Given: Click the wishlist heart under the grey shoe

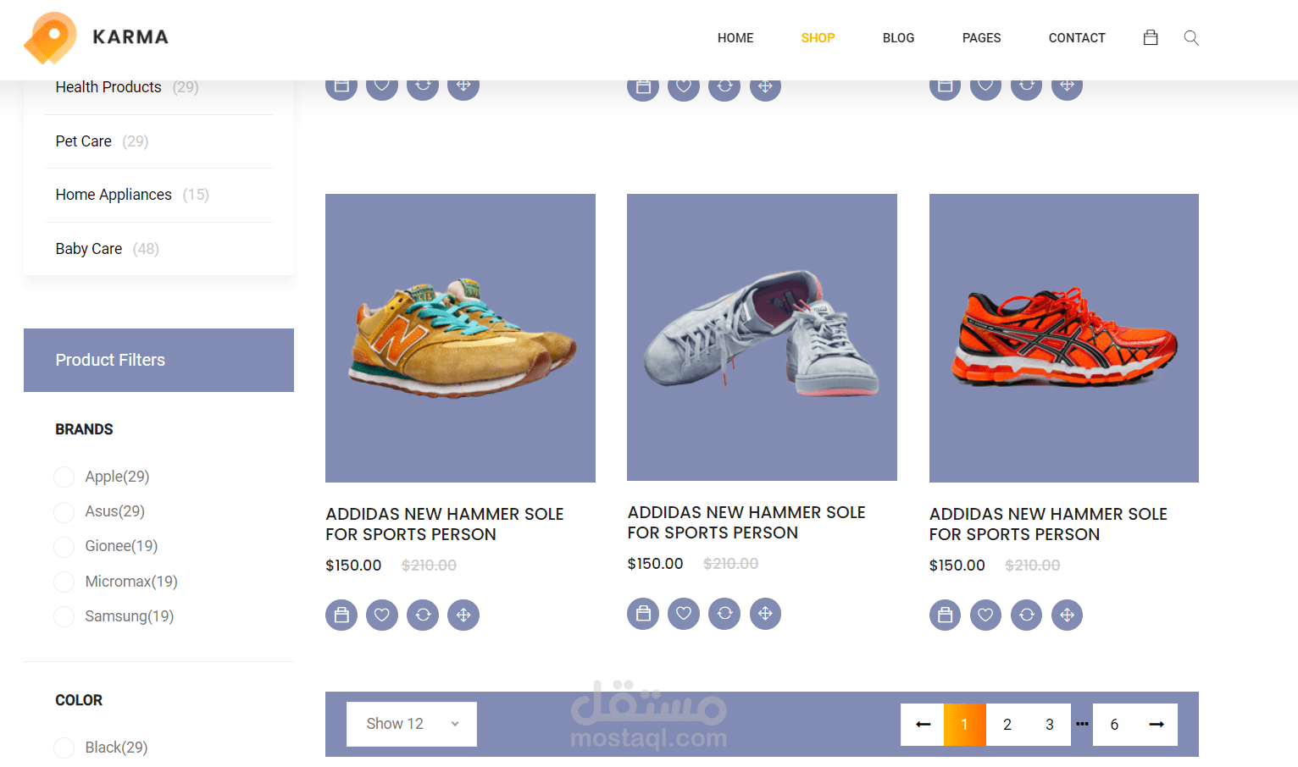Looking at the screenshot, I should point(684,614).
